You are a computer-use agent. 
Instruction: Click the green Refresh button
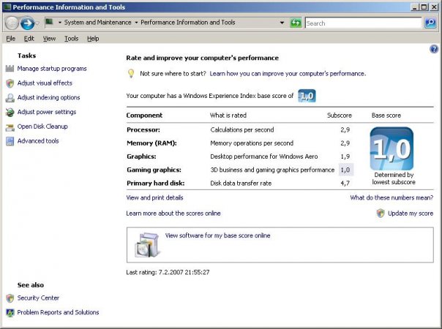click(x=296, y=23)
